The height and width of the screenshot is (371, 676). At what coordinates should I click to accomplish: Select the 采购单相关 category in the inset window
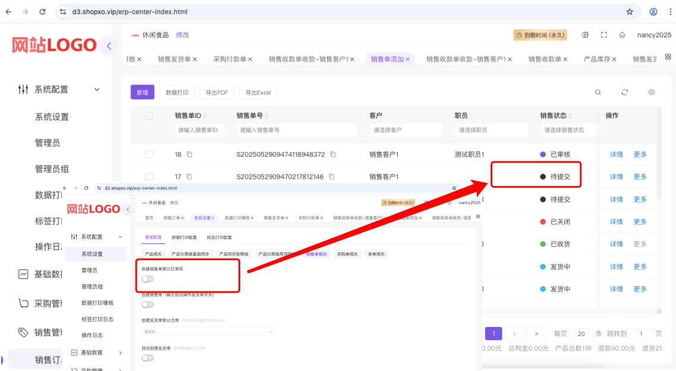coord(347,254)
